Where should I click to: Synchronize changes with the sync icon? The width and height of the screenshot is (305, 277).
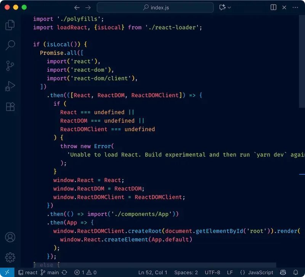pyautogui.click(x=64, y=272)
